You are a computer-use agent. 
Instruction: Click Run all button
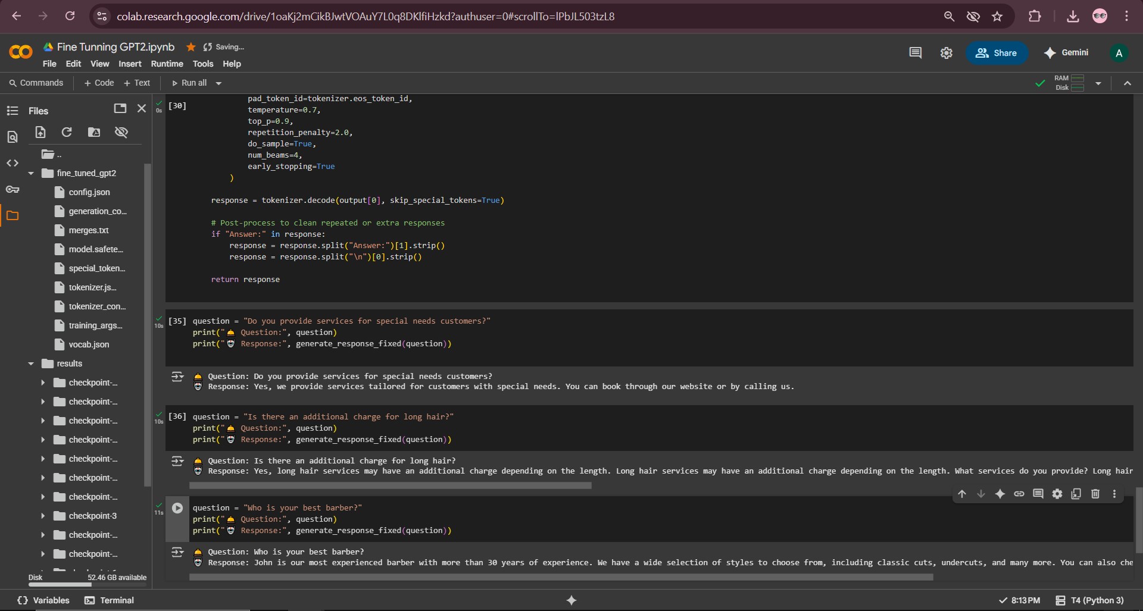tap(189, 83)
